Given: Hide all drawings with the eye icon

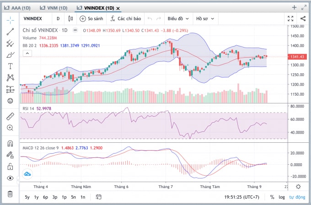Looking at the screenshot, I should (x=10, y=178).
